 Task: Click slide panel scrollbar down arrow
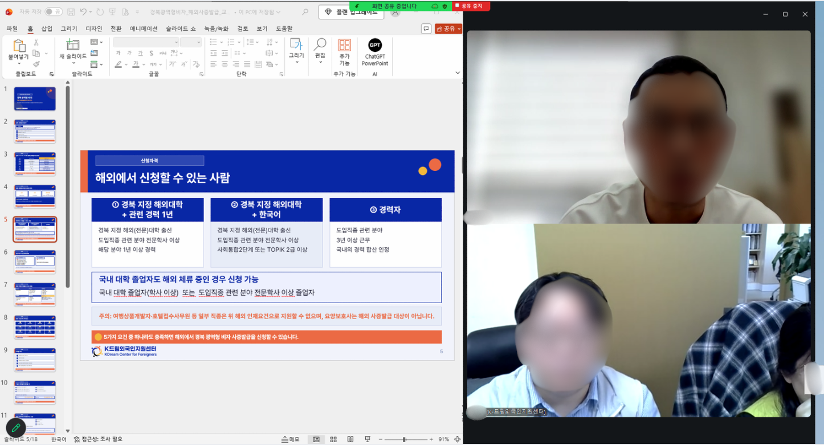pos(68,431)
